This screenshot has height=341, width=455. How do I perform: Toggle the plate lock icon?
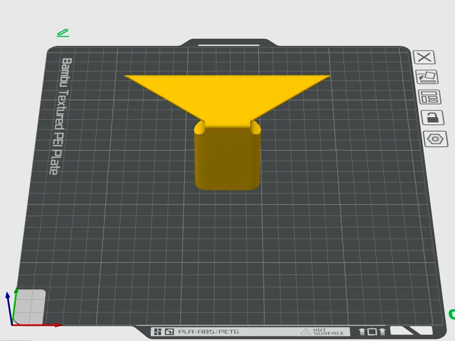click(432, 118)
